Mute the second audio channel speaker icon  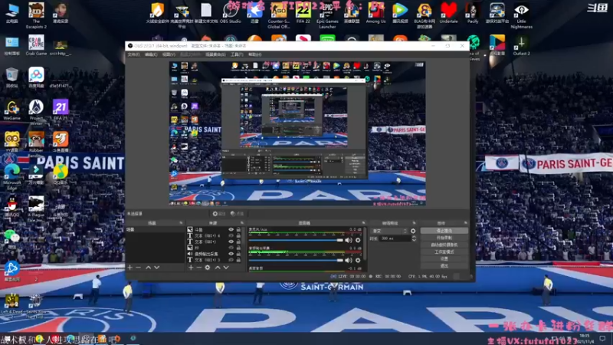349,260
